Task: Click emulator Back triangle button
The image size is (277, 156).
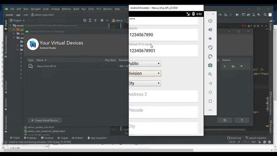Action: click(x=210, y=83)
